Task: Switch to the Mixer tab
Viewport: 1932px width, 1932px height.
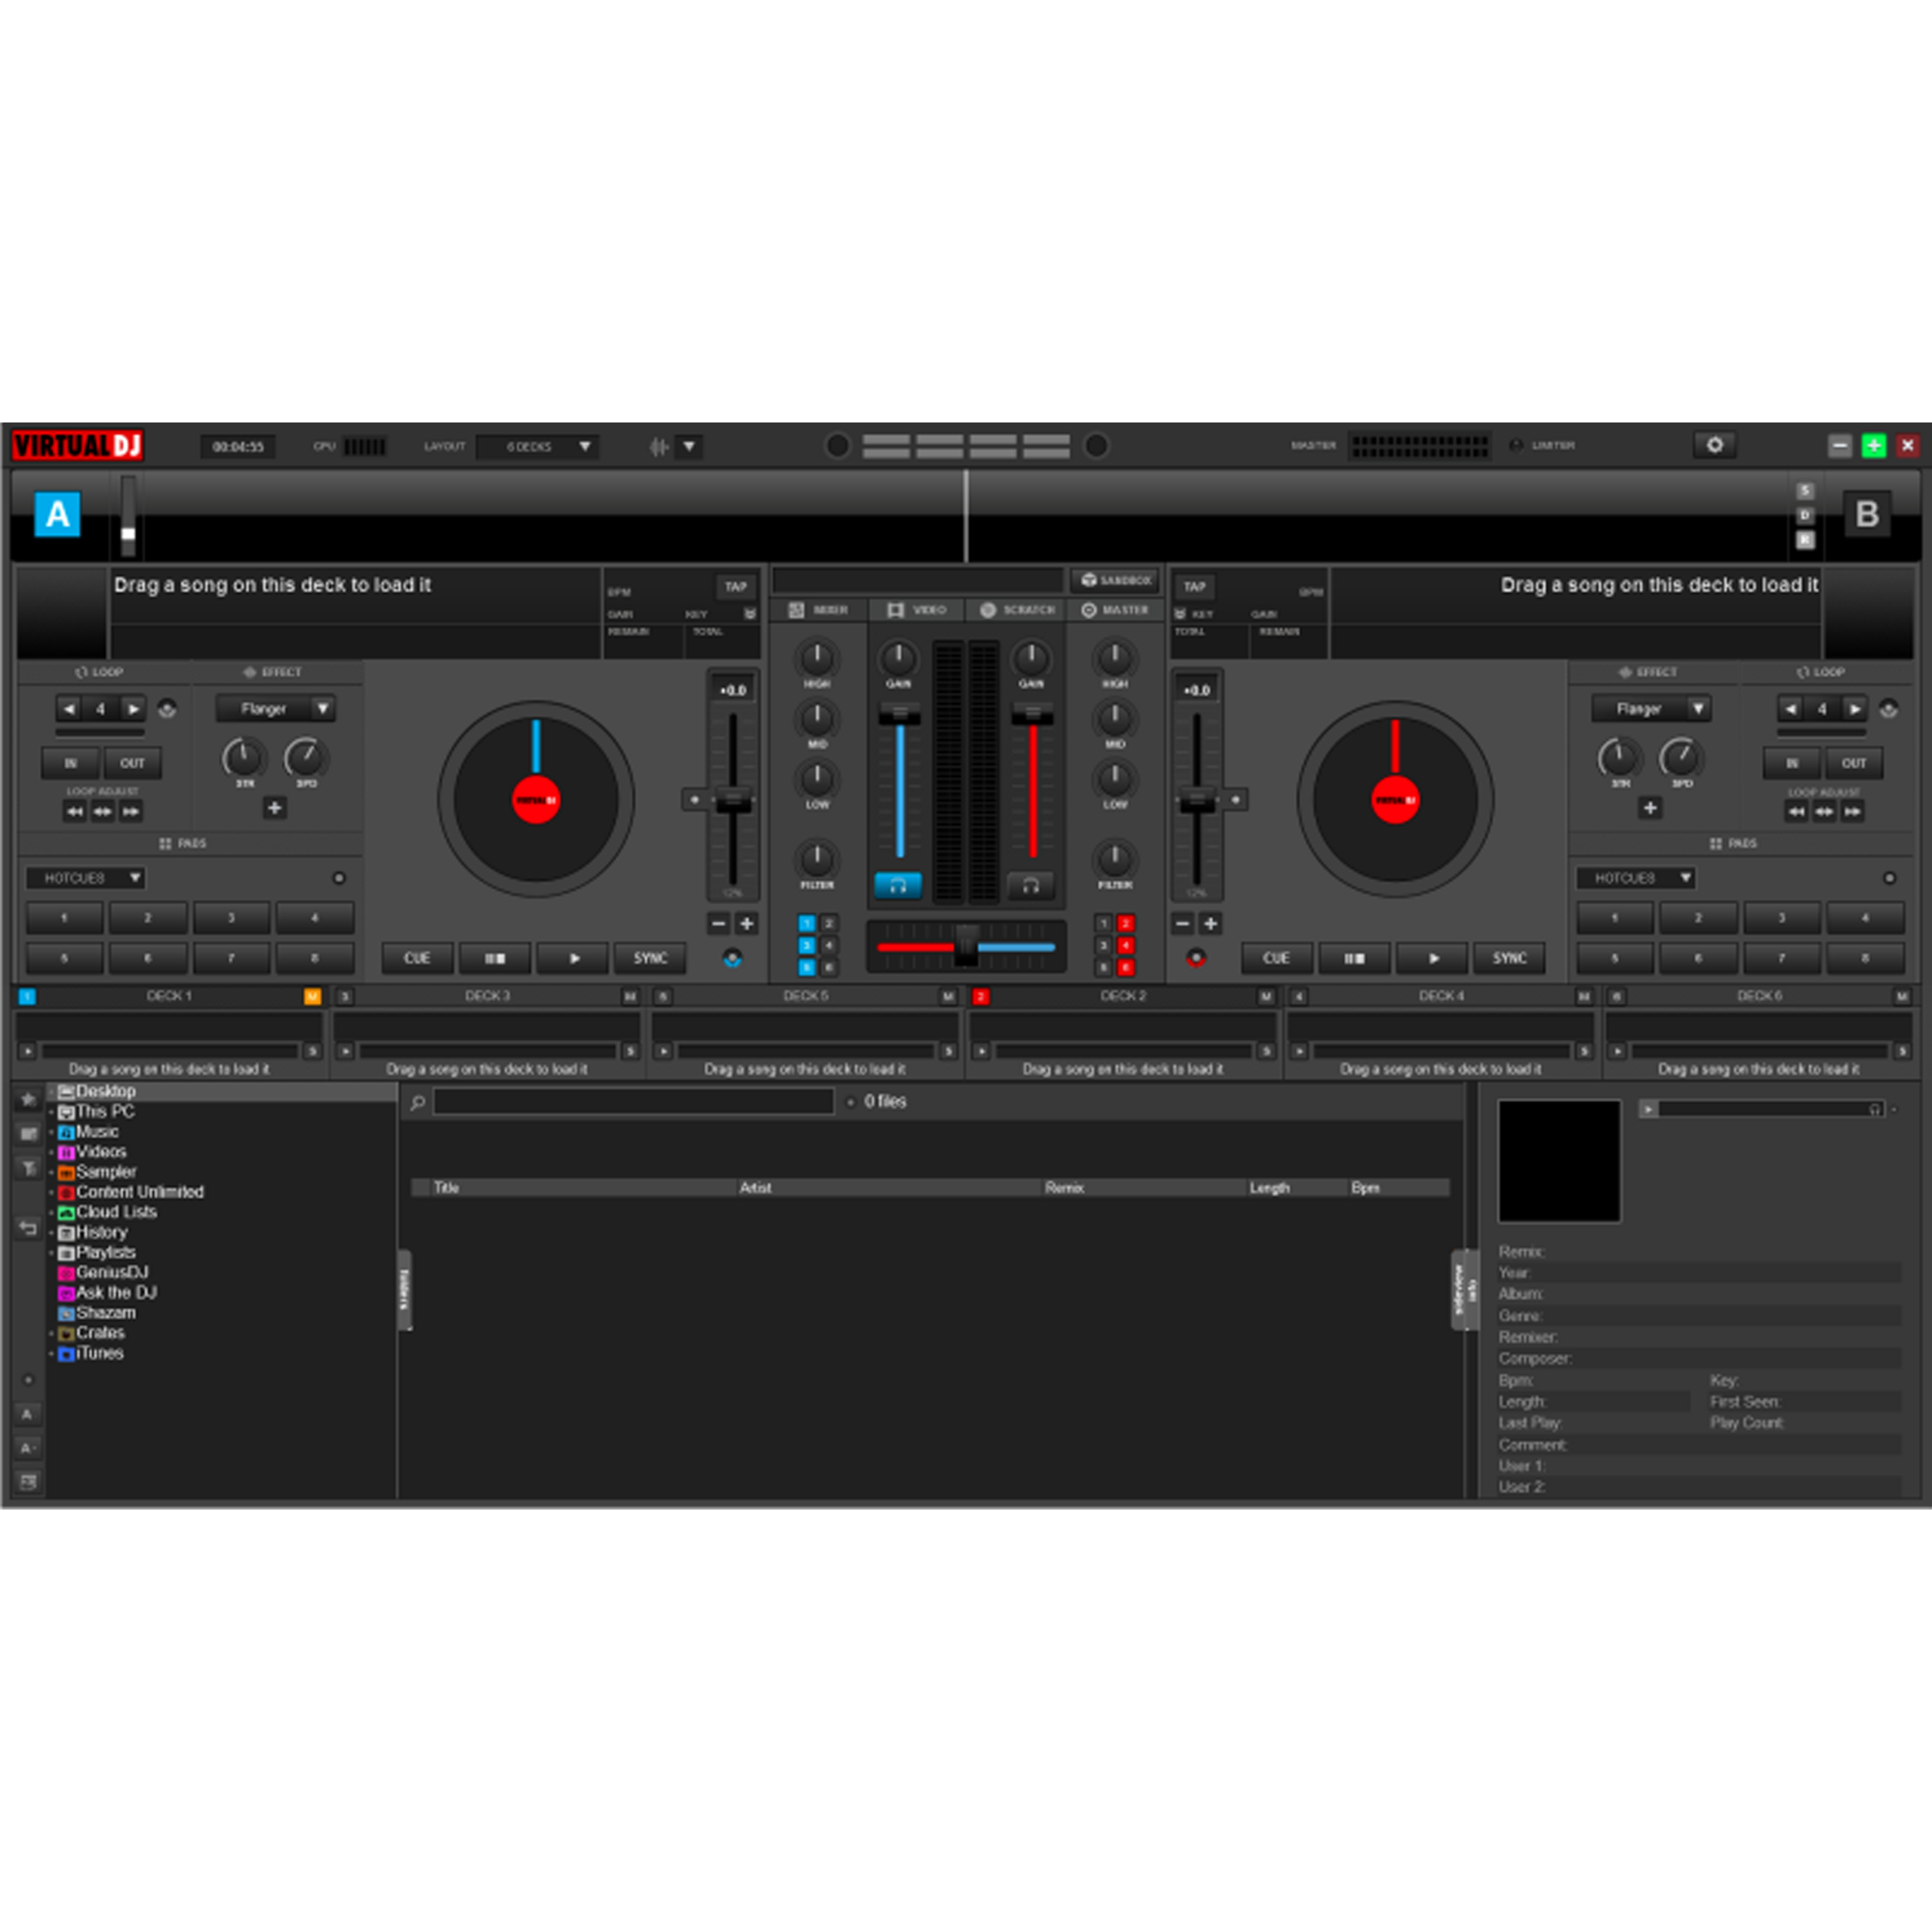Action: tap(818, 610)
